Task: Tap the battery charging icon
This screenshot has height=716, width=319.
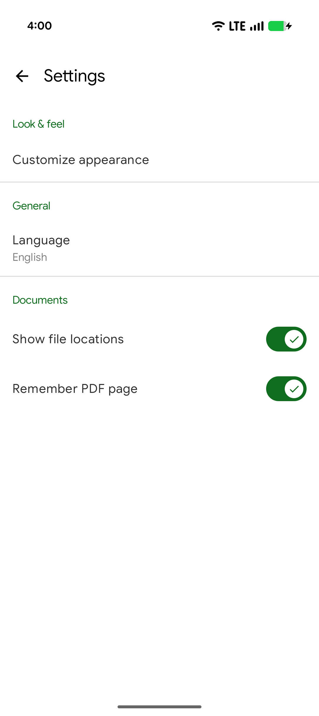Action: 280,26
